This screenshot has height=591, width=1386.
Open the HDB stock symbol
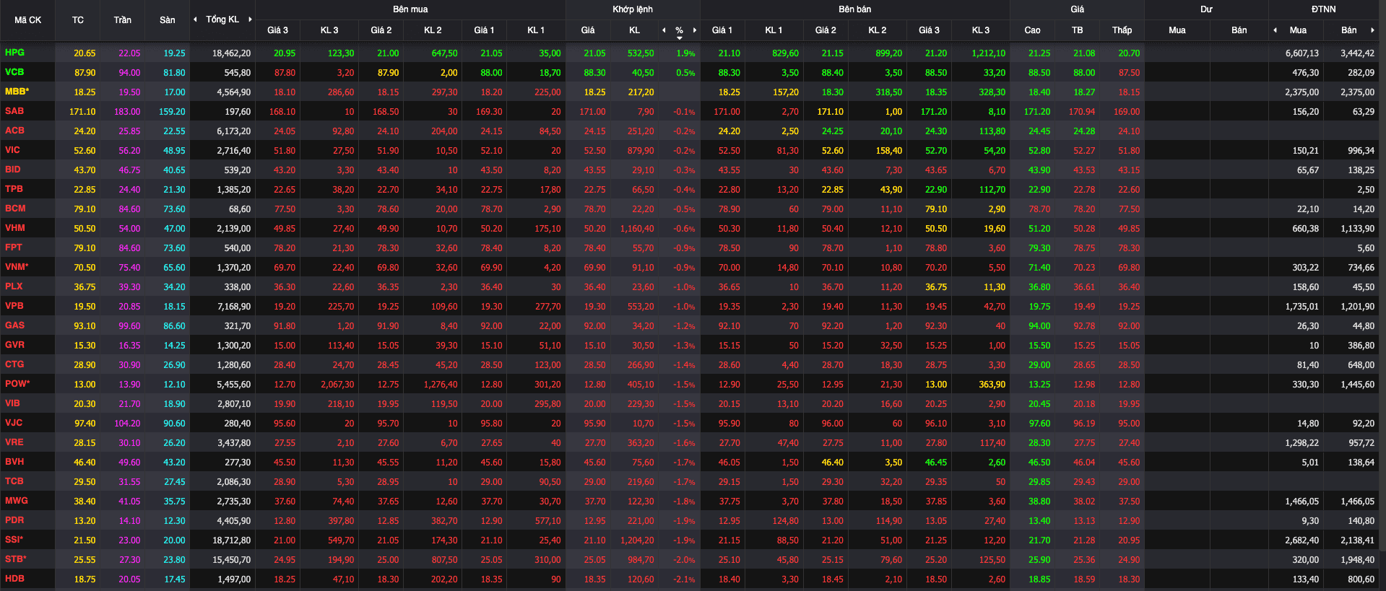[14, 579]
